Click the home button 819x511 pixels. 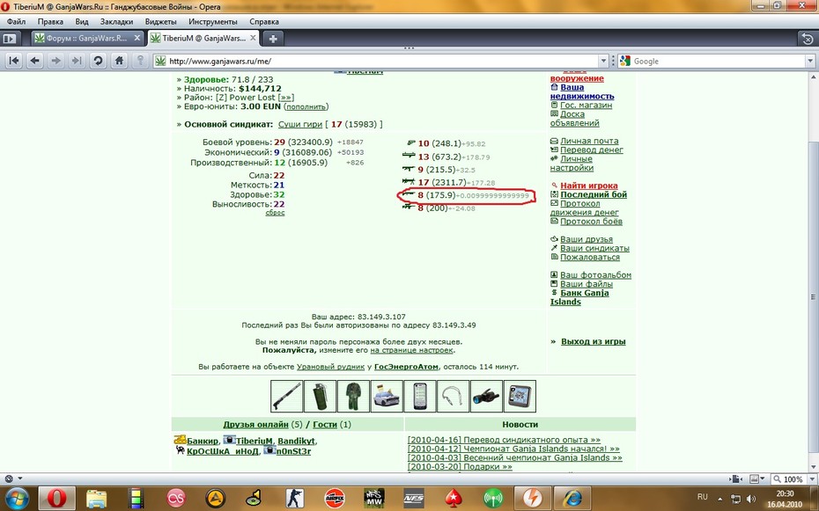pos(119,61)
